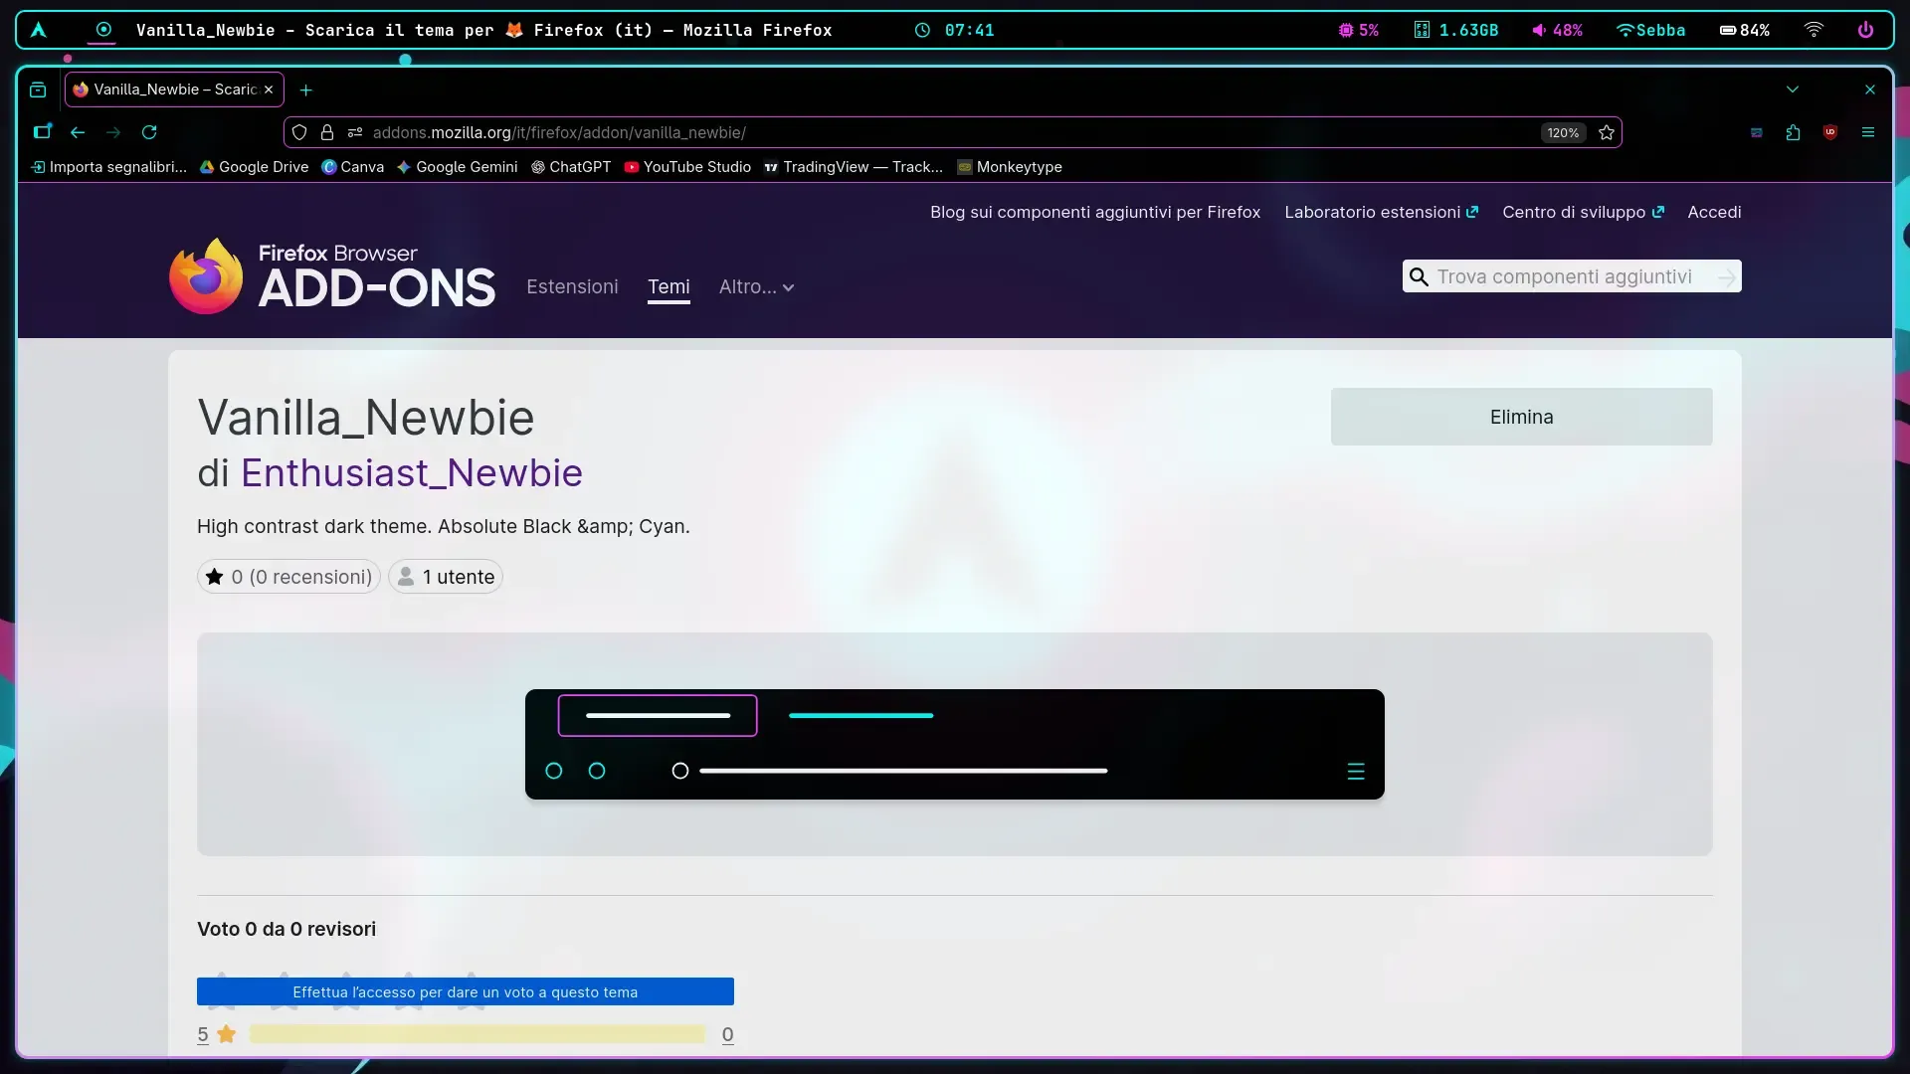Open the Enthusiast_Newbie profile link
Image resolution: width=1910 pixels, height=1074 pixels.
pos(411,473)
